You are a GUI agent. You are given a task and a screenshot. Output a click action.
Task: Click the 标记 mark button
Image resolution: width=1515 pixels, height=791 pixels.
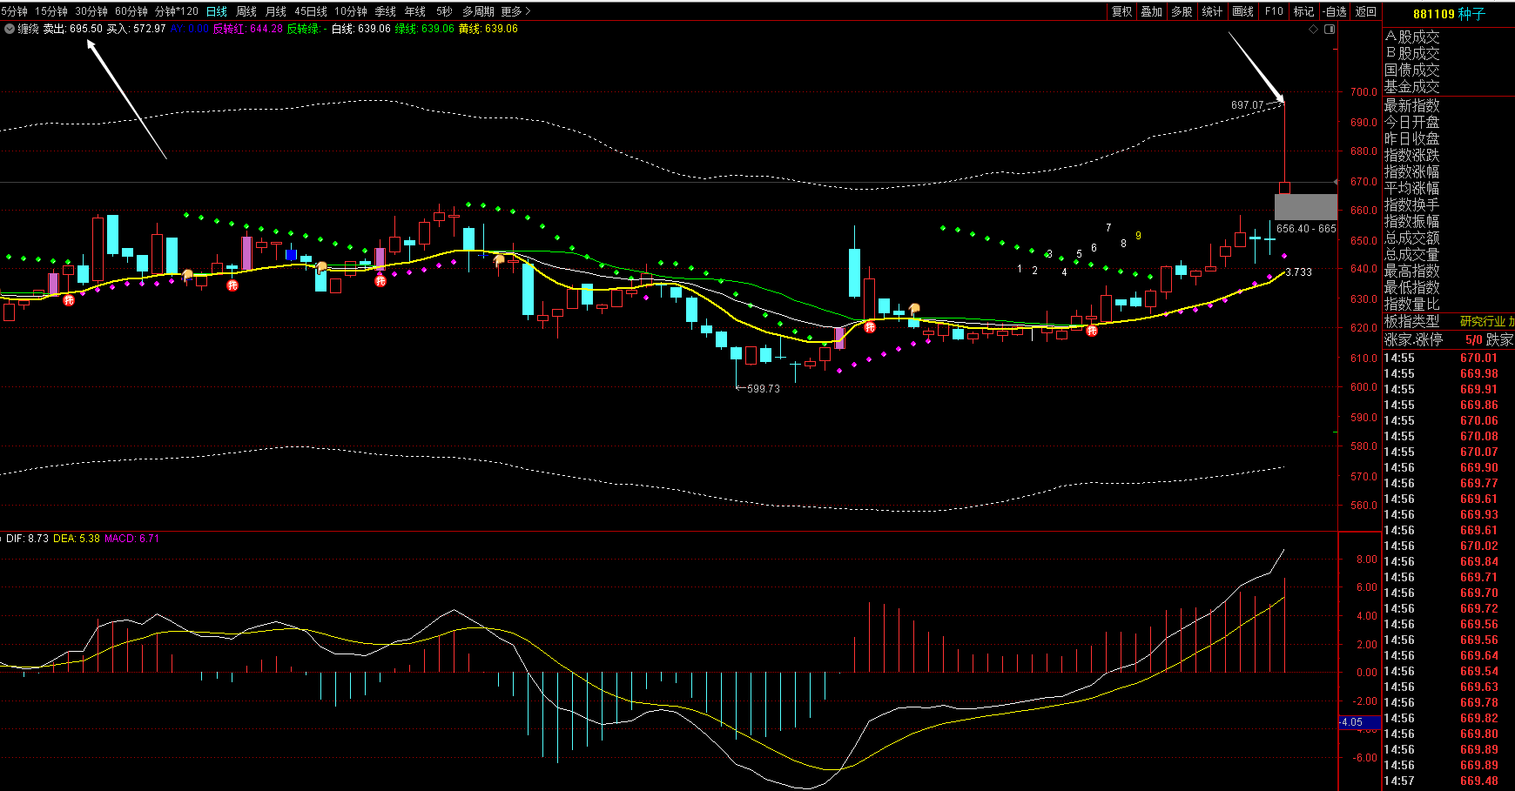tap(1303, 11)
